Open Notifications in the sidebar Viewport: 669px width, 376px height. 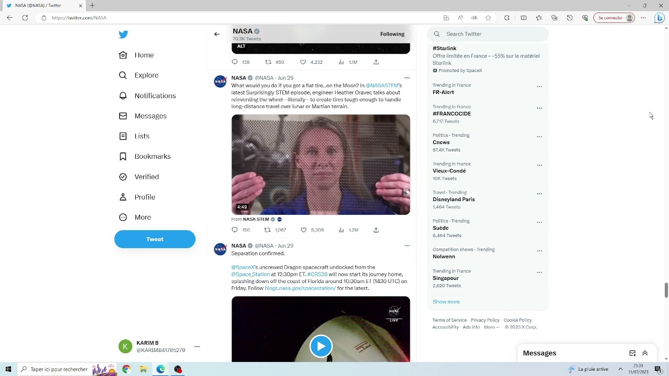tap(147, 96)
